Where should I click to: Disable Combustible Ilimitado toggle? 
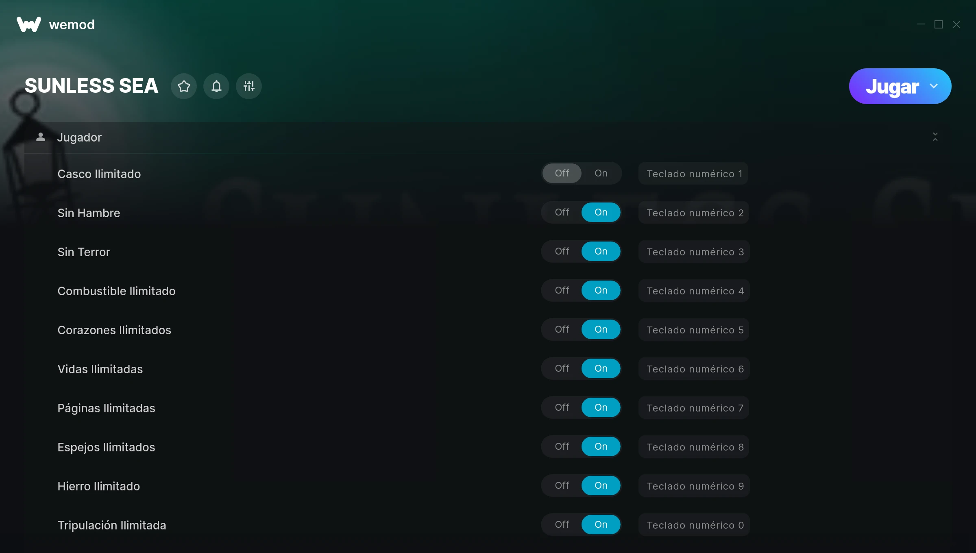tap(562, 290)
